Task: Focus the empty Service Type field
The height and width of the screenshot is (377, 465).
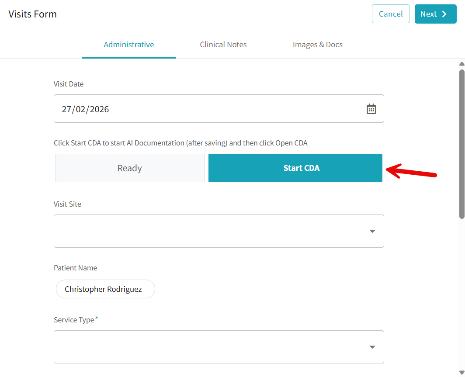Action: [x=197, y=346]
